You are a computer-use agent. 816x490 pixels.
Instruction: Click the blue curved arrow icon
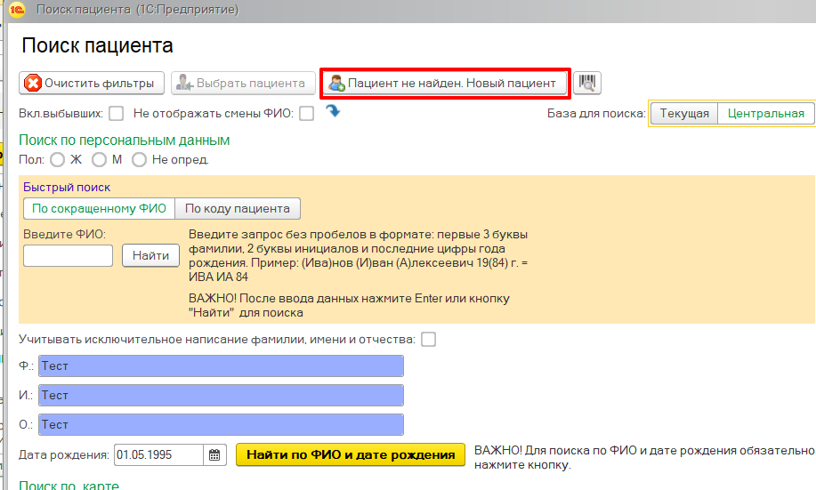(x=334, y=111)
